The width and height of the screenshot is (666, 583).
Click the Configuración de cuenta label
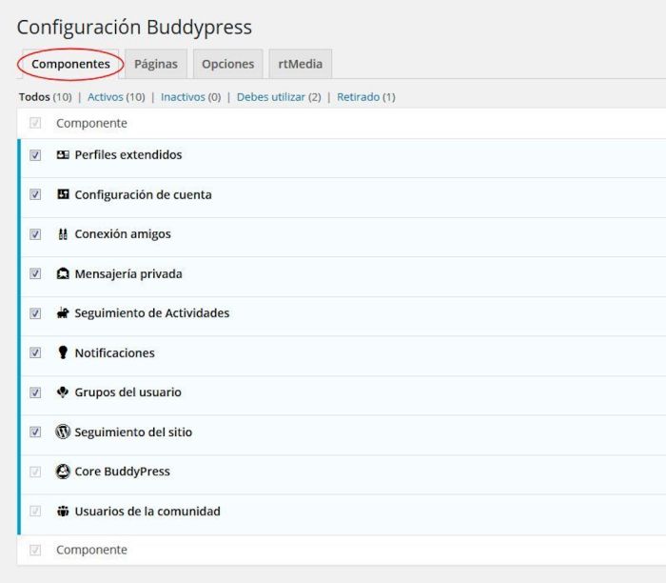[143, 194]
